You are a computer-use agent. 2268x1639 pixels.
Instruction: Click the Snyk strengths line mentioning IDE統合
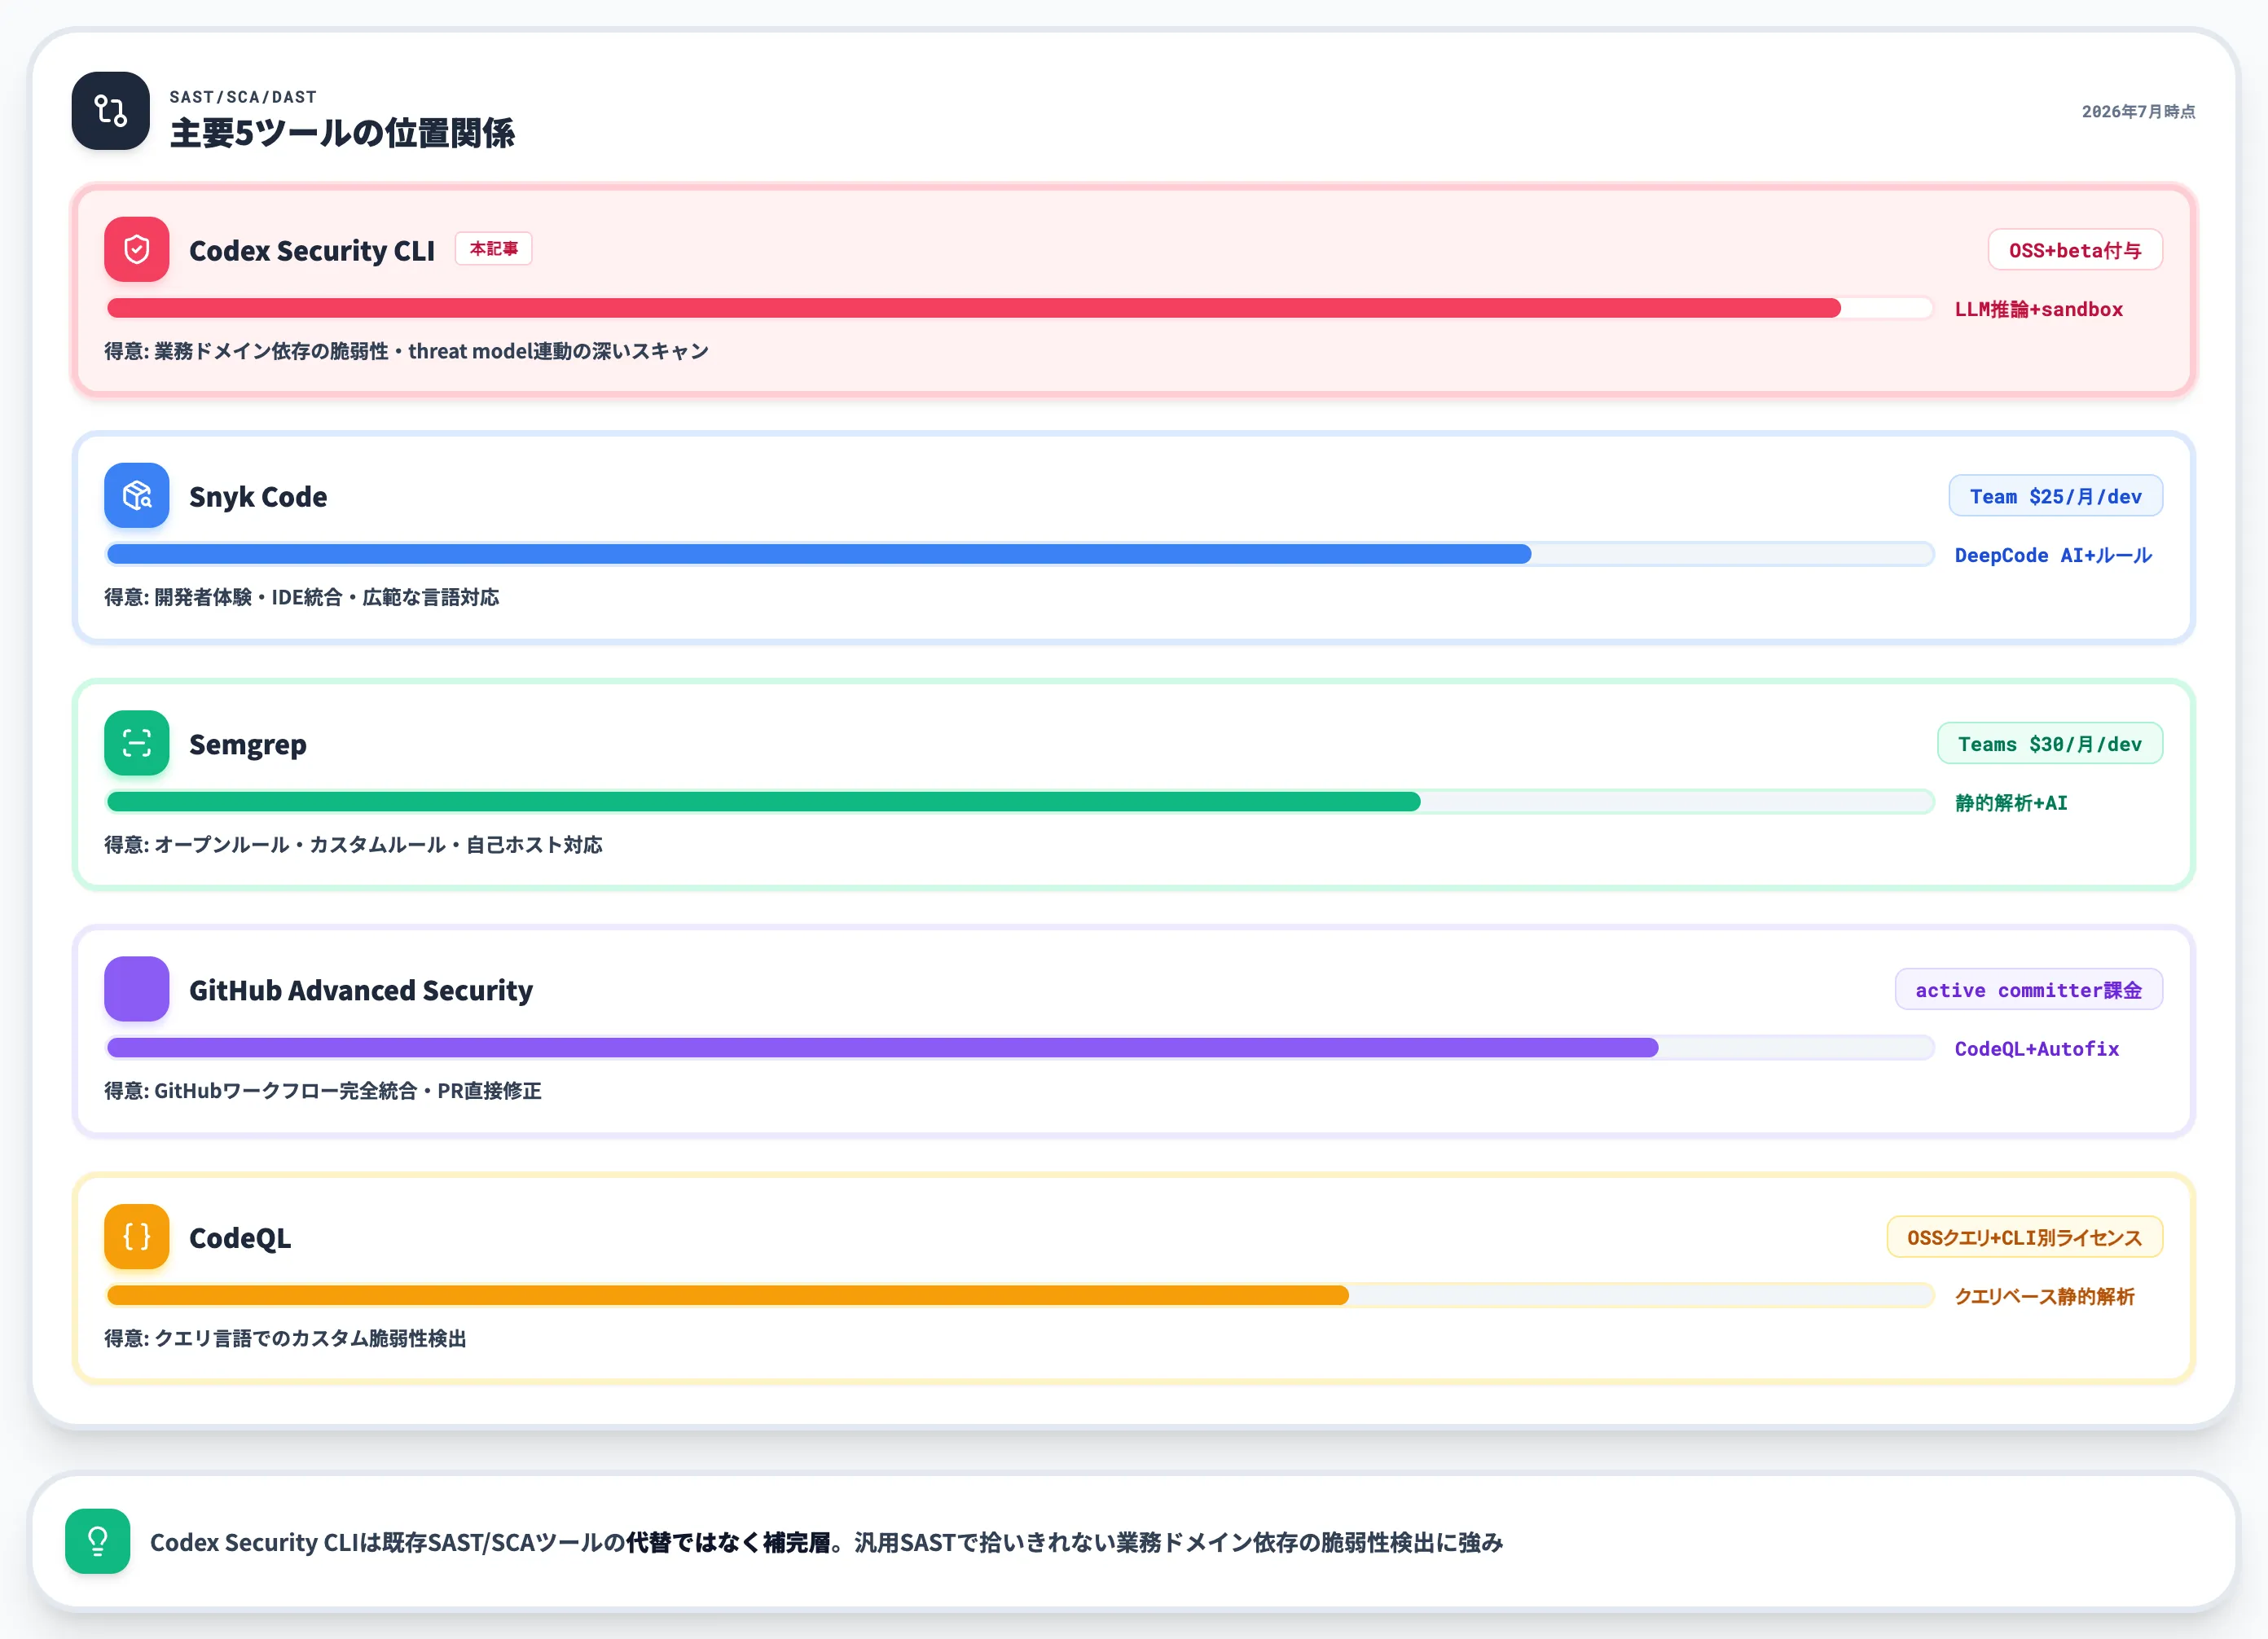coord(302,597)
